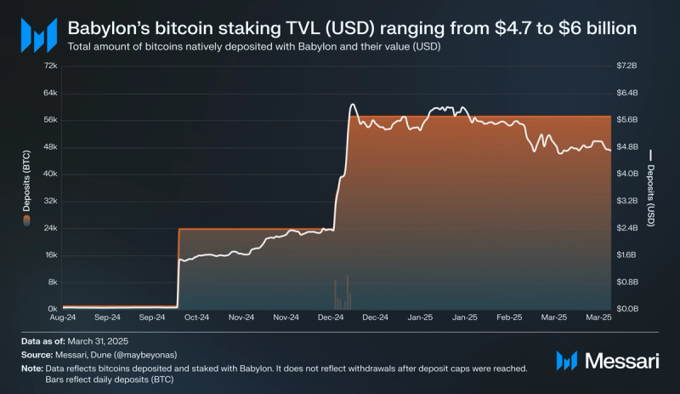
Task: Click the Aug-24 x-axis label
Action: pyautogui.click(x=63, y=317)
